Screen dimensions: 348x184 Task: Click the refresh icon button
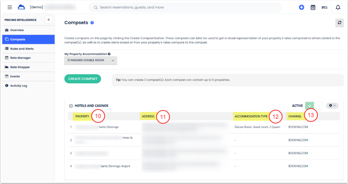[339, 23]
